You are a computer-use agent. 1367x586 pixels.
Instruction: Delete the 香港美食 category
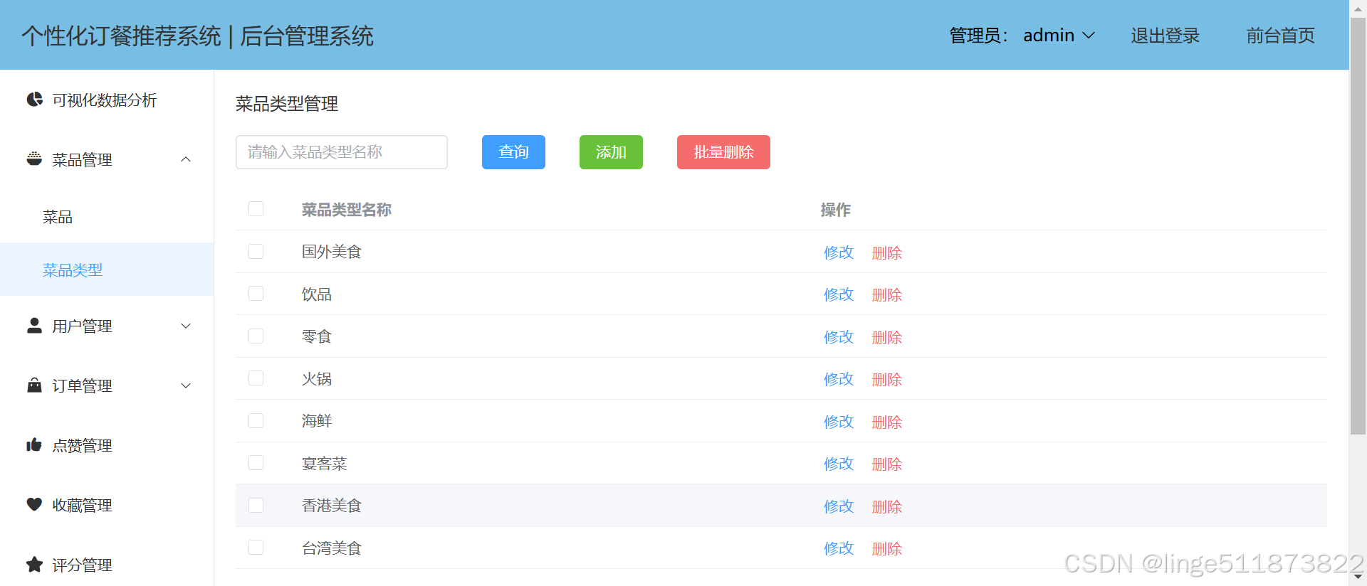click(887, 506)
